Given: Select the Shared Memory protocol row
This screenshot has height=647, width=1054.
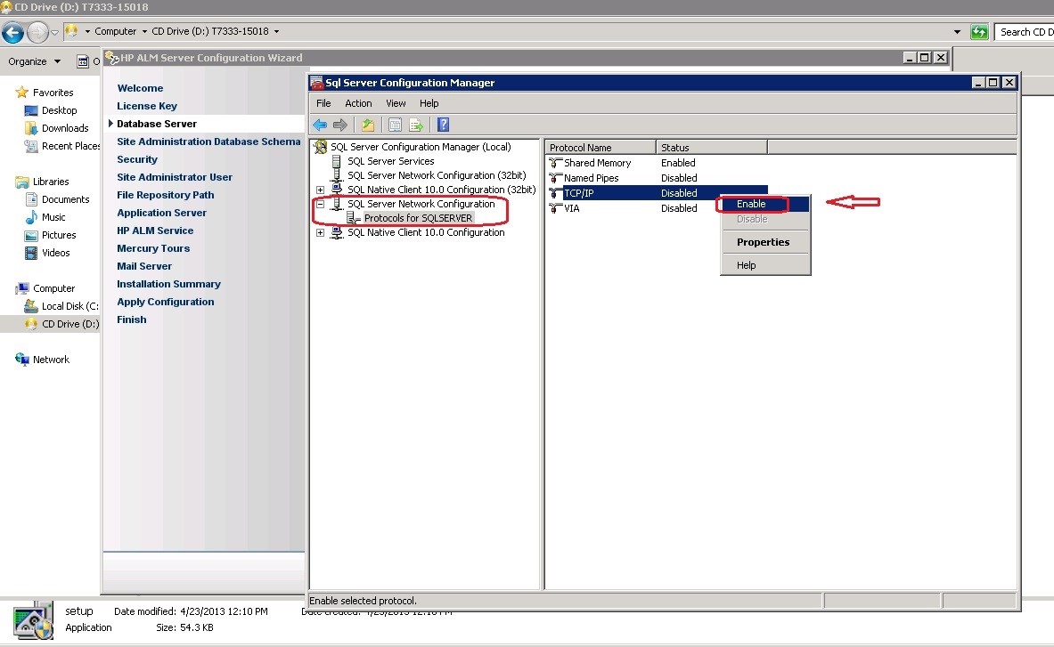Looking at the screenshot, I should (656, 163).
